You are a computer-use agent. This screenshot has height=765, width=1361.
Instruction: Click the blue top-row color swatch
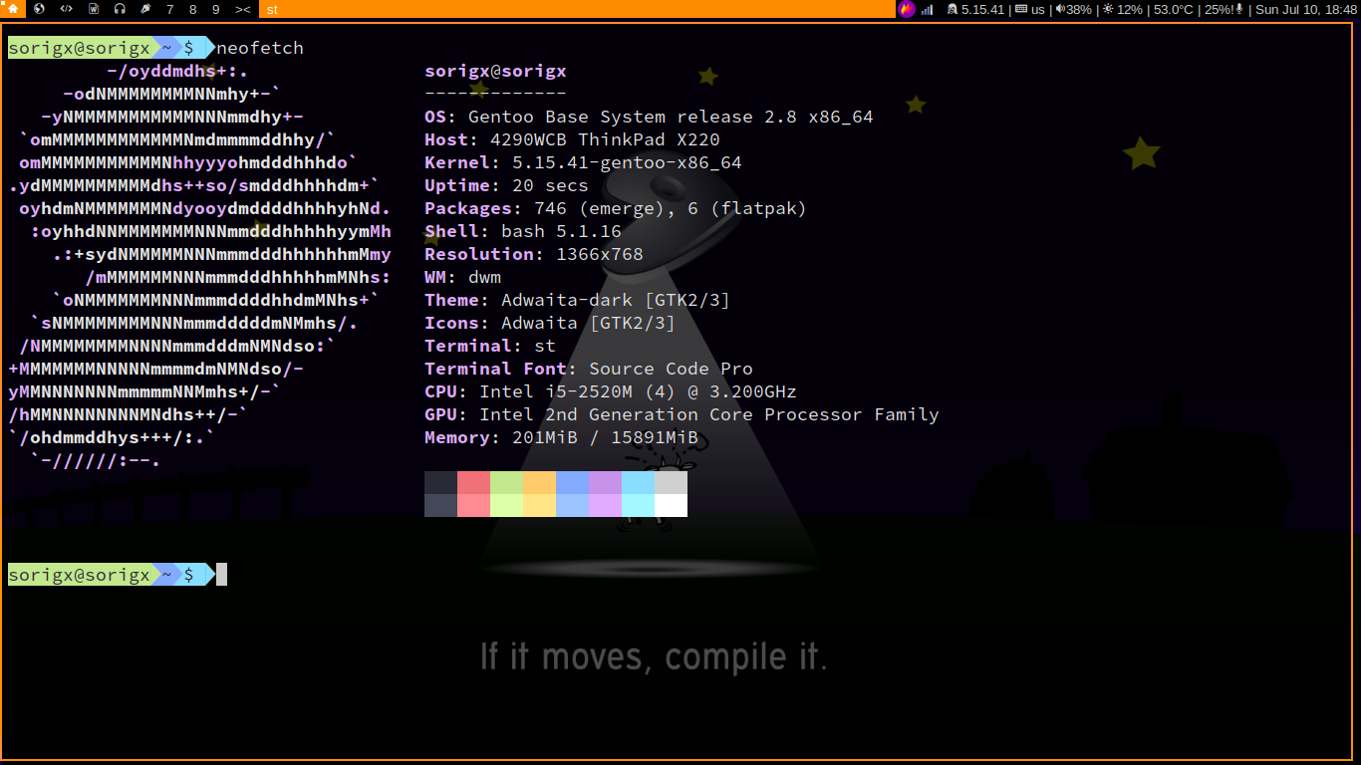572,482
